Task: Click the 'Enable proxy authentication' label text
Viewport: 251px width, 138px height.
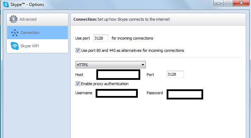Action: tap(105, 84)
